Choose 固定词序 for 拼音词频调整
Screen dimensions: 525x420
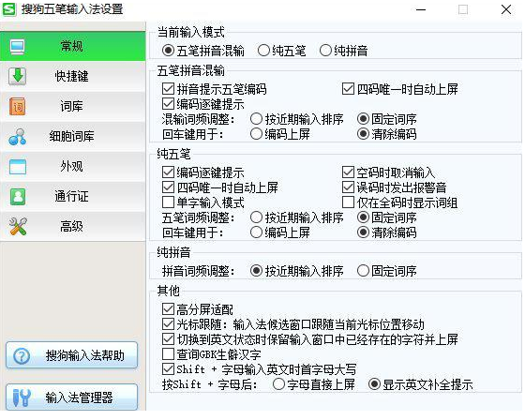[x=364, y=271]
